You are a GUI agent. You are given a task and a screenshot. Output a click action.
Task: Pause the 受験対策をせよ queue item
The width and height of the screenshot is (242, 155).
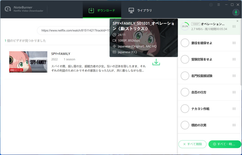point(234,59)
